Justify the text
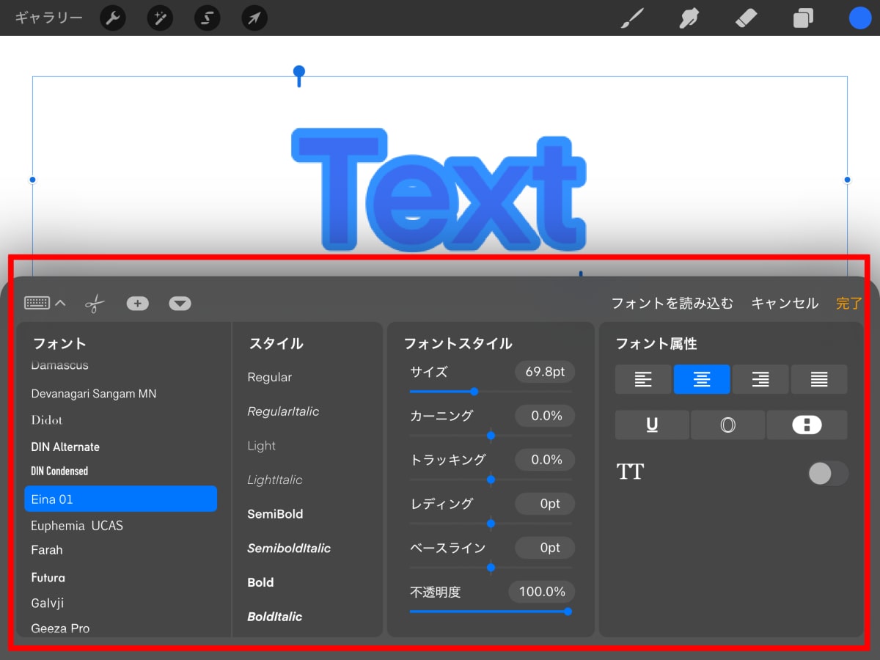The image size is (880, 660). [x=819, y=379]
